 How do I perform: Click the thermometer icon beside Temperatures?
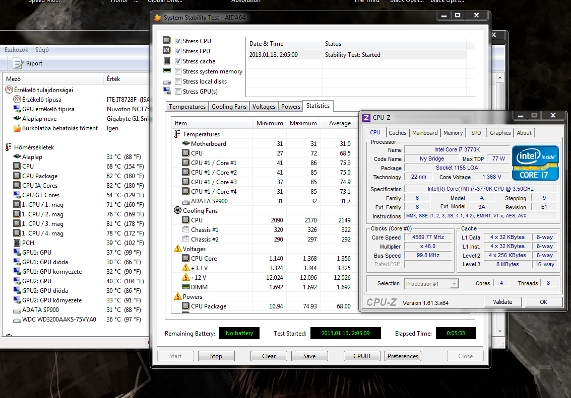pos(177,134)
